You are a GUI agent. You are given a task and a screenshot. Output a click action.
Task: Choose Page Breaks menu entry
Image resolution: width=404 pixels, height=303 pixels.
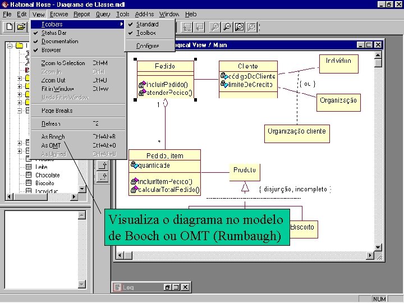77,111
